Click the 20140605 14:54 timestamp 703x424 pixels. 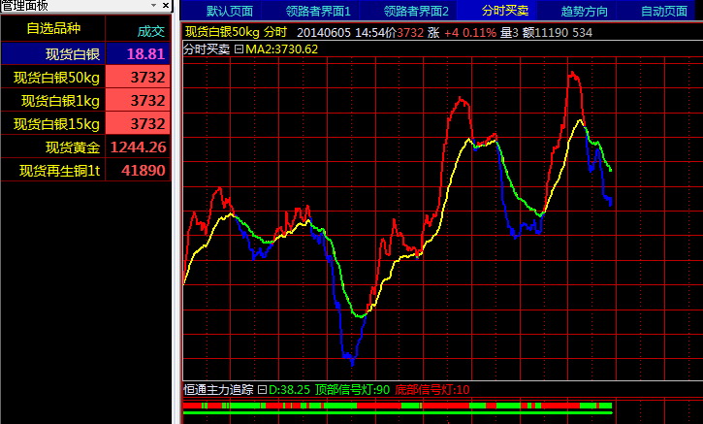click(340, 32)
